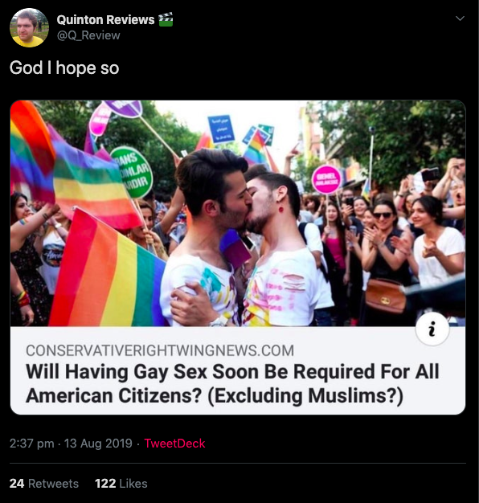This screenshot has height=503, width=479.
Task: Open Quinton Reviews profile avatar
Action: coord(29,28)
